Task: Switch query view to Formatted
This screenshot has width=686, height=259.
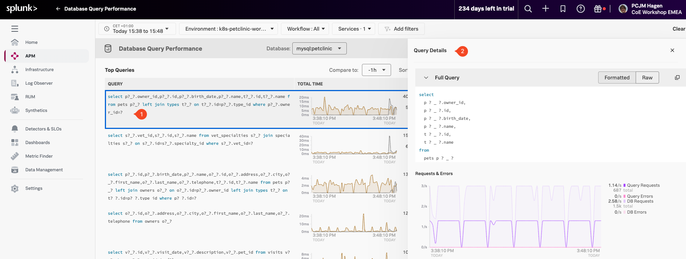Action: (x=617, y=78)
